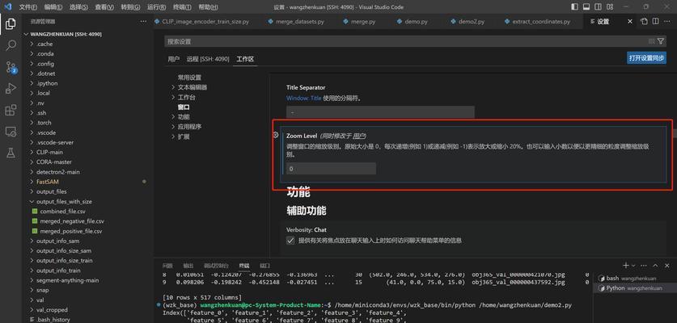Image resolution: width=677 pixels, height=323 pixels.
Task: Expand .cache folder in explorer
Action: [32, 44]
